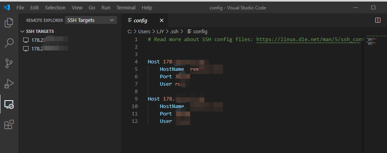Open the Extensions view icon
The height and width of the screenshot is (153, 387).
tap(9, 124)
